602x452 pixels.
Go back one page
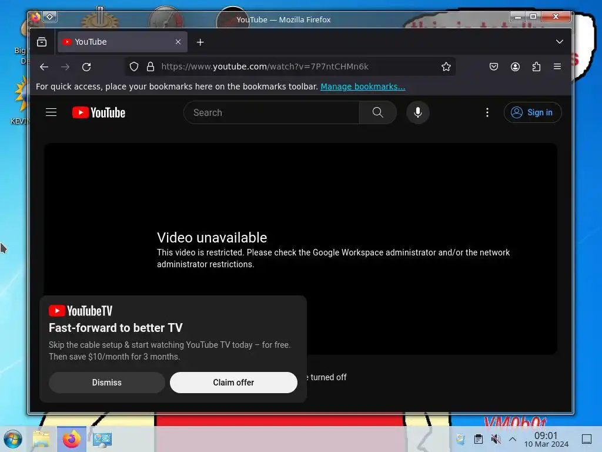[44, 67]
